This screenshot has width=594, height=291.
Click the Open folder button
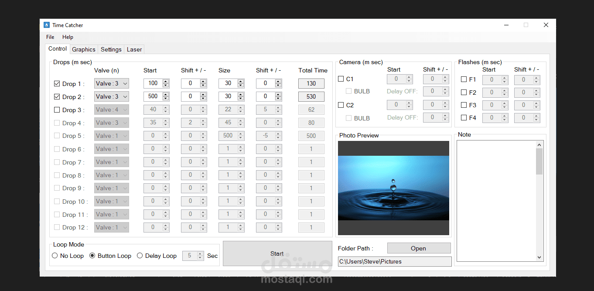pos(419,248)
